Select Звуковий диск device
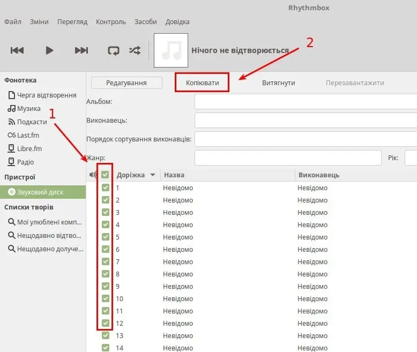This screenshot has height=352, width=417. click(43, 192)
